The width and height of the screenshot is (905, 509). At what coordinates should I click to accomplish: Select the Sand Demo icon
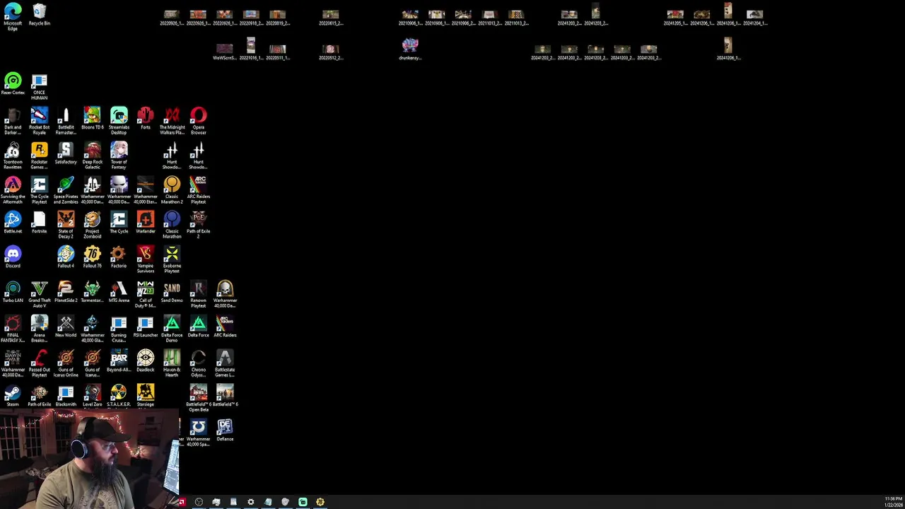tap(172, 291)
